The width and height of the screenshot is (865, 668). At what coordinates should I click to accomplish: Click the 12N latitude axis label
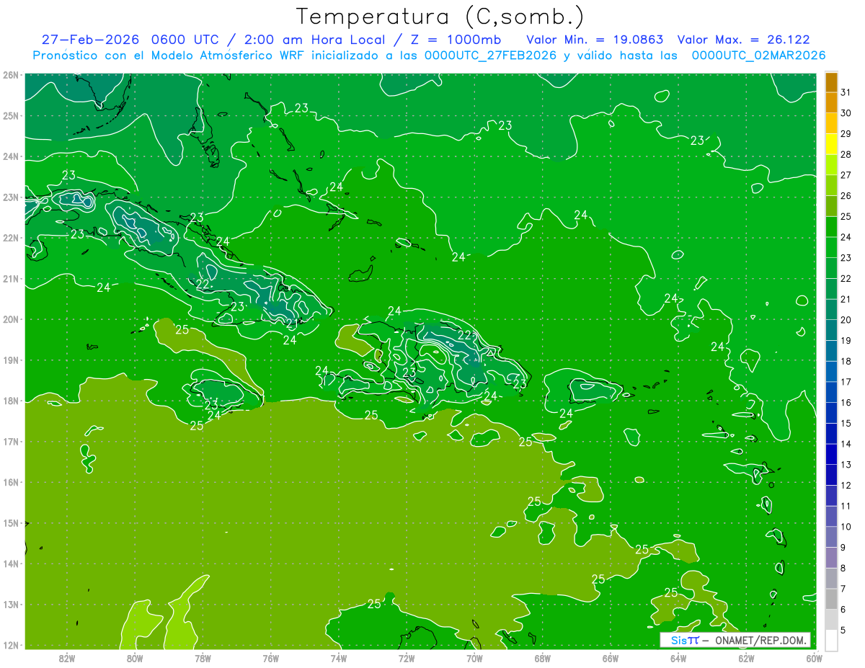(10, 645)
